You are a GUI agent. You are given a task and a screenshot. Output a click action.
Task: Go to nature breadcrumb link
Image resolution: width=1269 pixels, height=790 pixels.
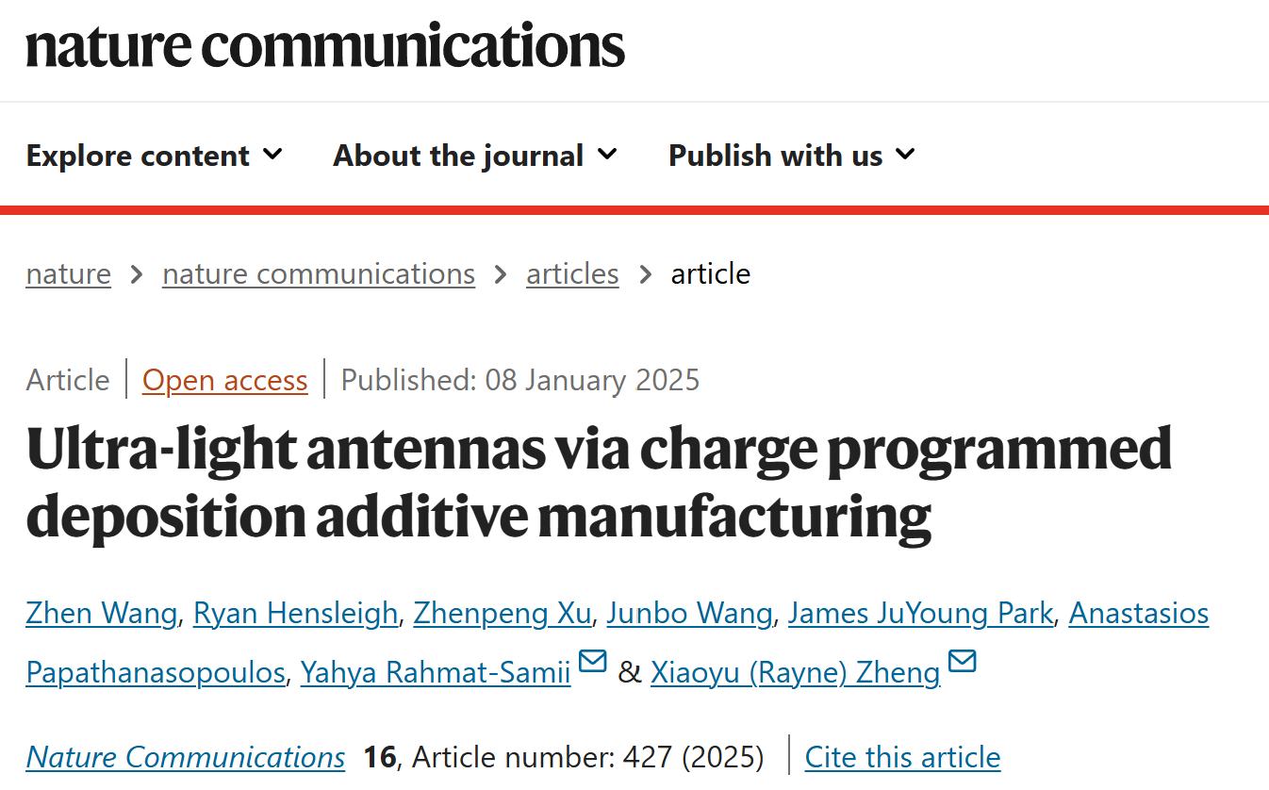(x=68, y=274)
